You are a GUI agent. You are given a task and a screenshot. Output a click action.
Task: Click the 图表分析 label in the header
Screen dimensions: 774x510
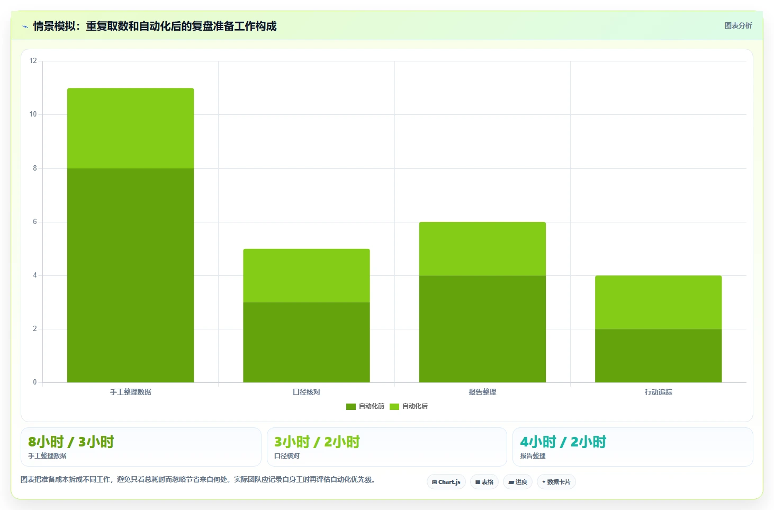738,25
